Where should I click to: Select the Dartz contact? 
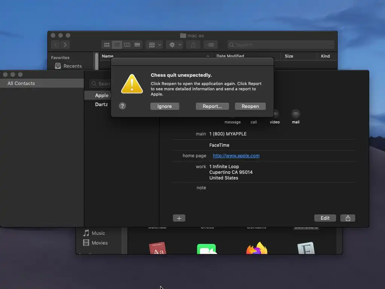[102, 105]
